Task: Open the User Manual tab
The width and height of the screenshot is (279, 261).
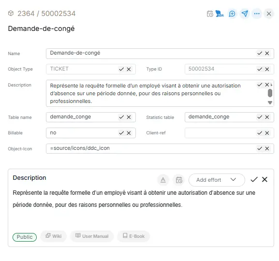Action: tap(92, 236)
